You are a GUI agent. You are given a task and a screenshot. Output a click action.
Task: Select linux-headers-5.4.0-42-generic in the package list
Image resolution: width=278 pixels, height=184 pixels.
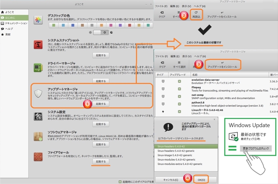(x=186, y=151)
